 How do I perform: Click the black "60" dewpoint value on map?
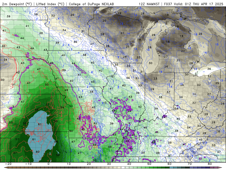point(38,152)
